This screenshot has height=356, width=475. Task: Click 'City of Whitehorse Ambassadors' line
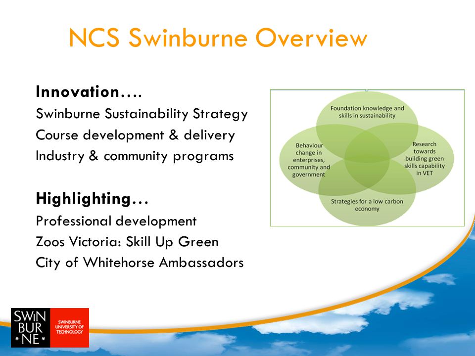coord(140,263)
